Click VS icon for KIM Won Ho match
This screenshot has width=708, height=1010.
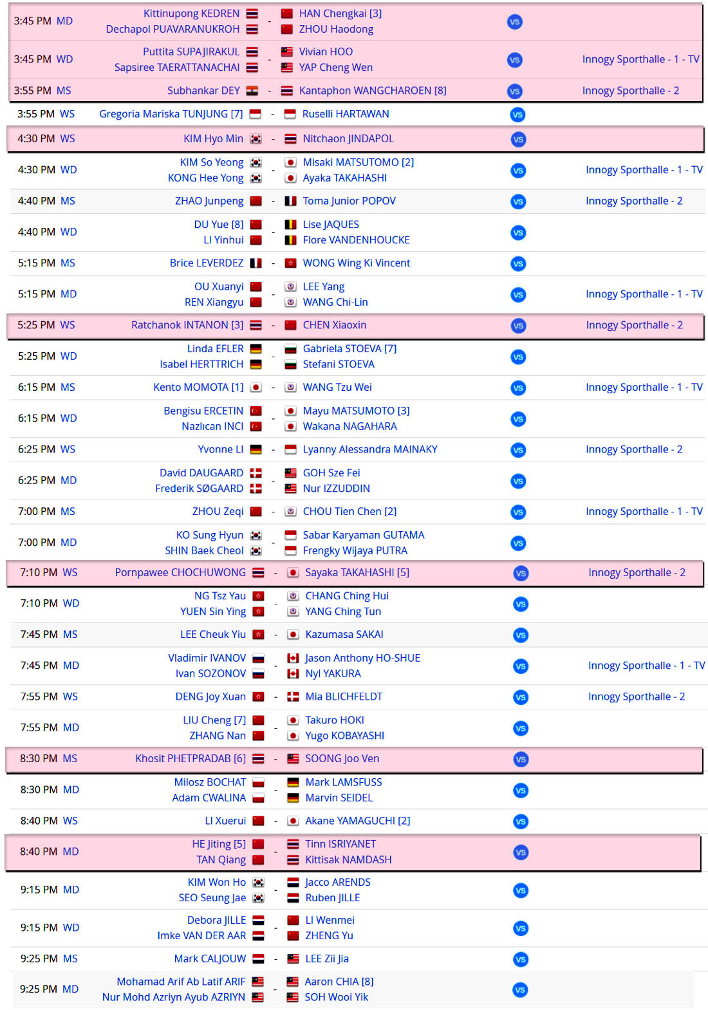pyautogui.click(x=521, y=891)
